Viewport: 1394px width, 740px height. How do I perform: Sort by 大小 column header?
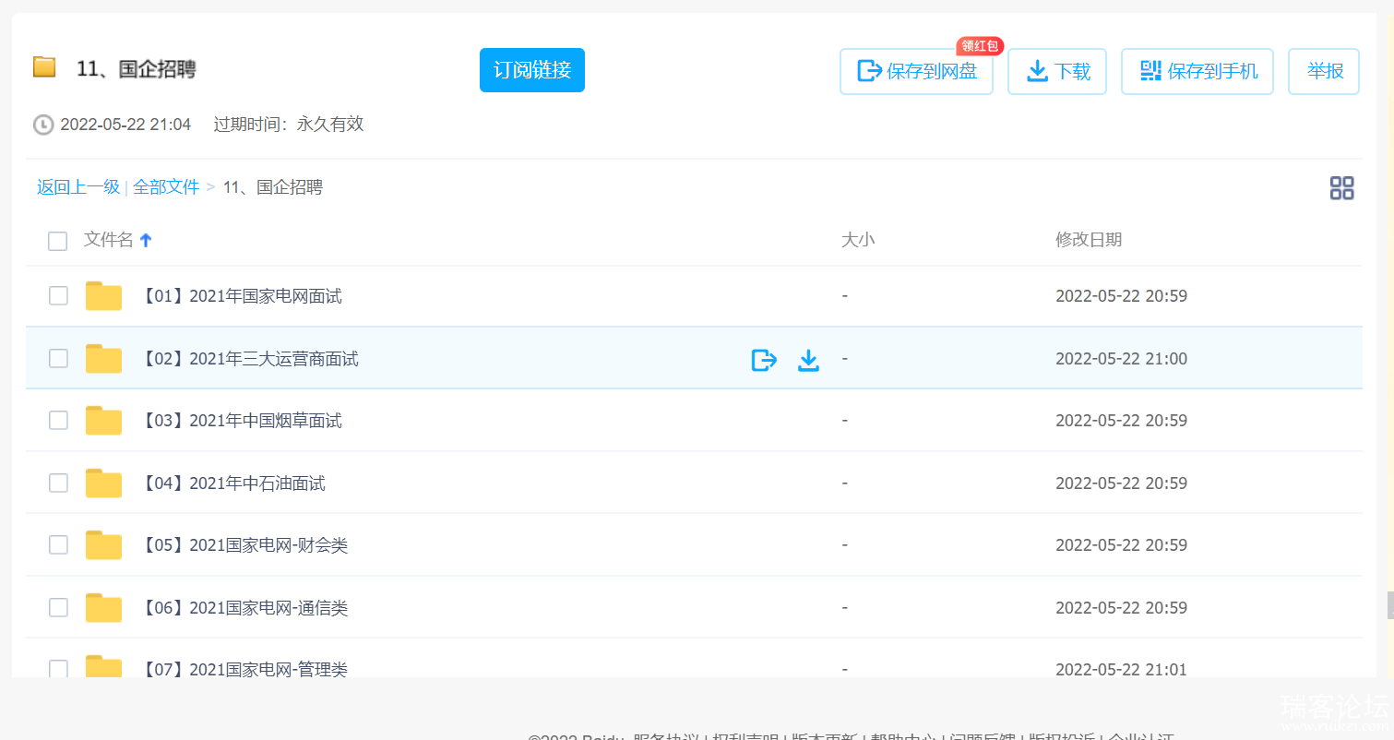[858, 240]
